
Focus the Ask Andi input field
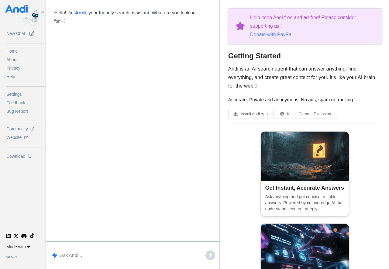(131, 255)
